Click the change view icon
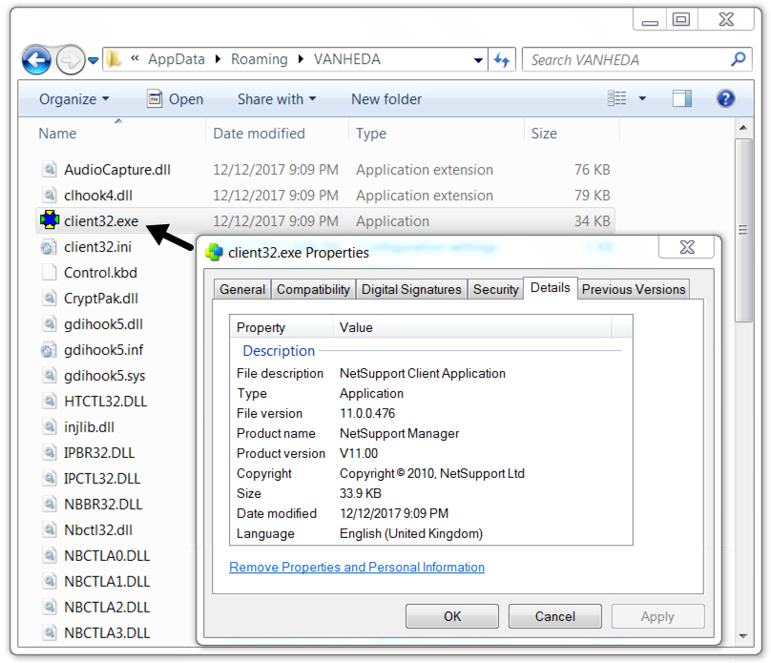 point(616,98)
